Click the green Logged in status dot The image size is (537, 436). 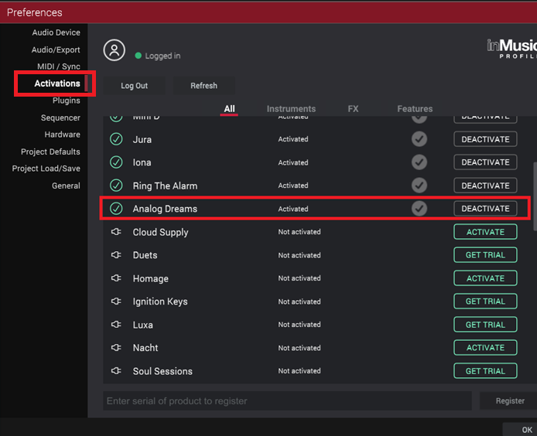pyautogui.click(x=138, y=56)
